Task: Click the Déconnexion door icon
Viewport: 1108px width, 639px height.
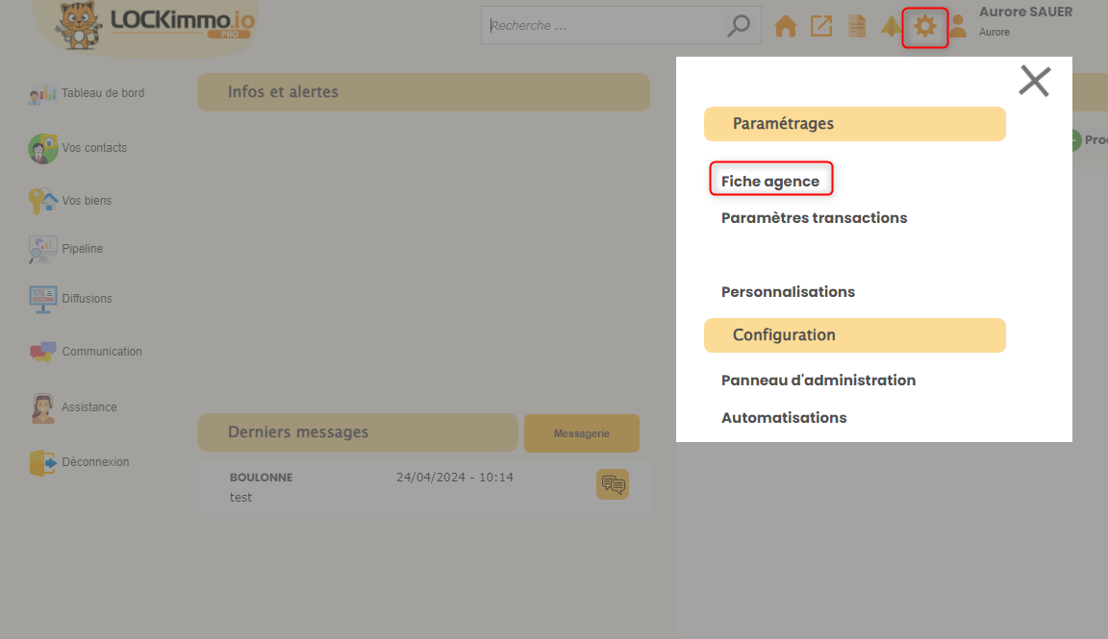Action: pyautogui.click(x=42, y=462)
